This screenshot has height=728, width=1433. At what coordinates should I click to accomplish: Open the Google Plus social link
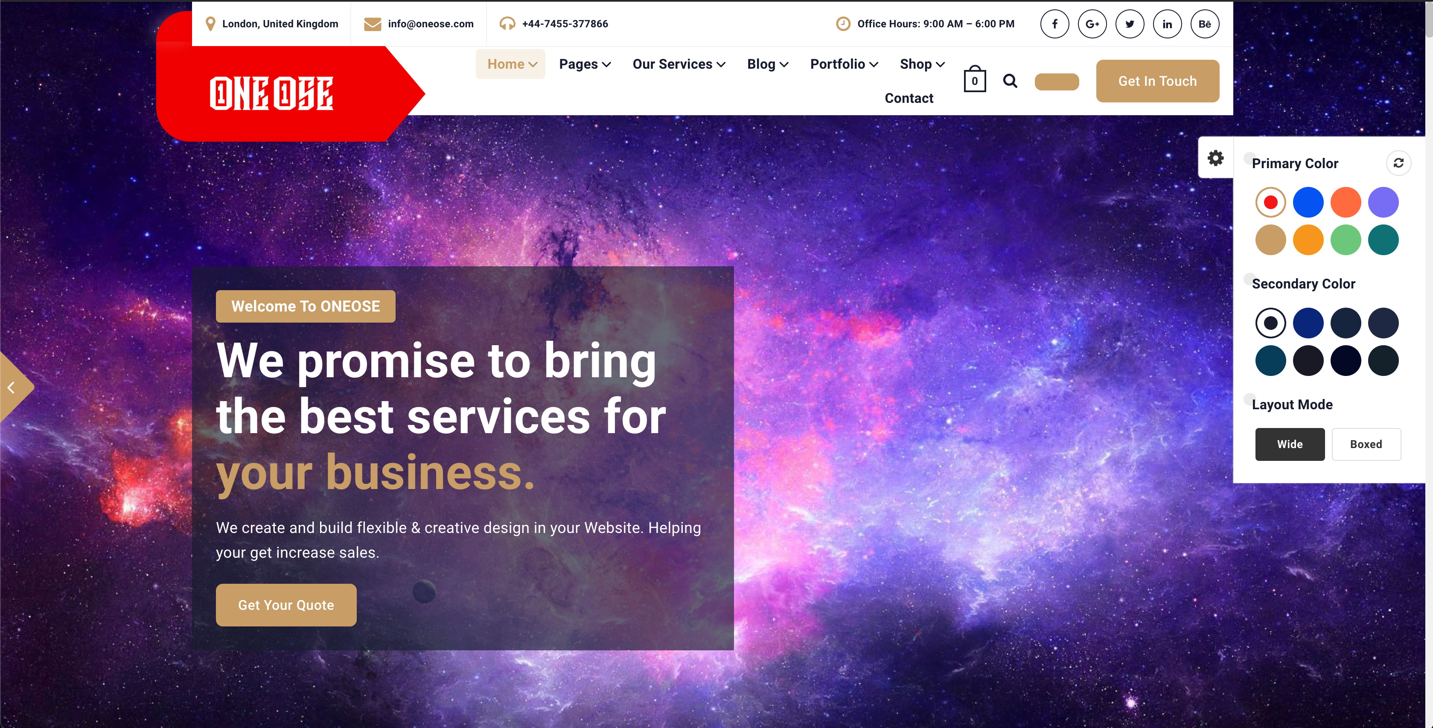[1092, 24]
